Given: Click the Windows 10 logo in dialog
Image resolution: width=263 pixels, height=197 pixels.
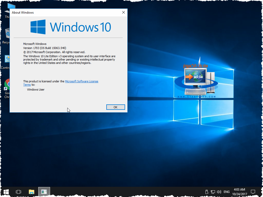Looking at the screenshot, I should (x=71, y=27).
